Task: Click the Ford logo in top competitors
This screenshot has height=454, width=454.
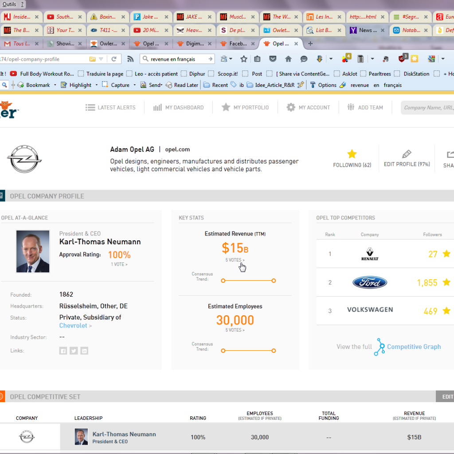Action: coord(370,282)
